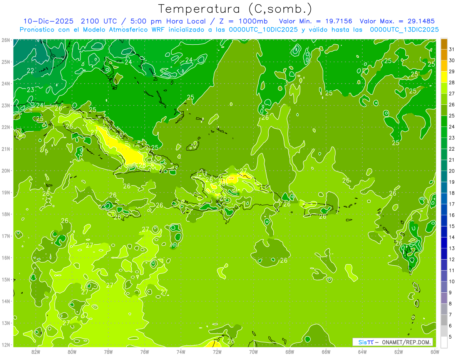Pick the orange swatch between legend values 30 and 31
Screen dimensions: 462x357
(444, 55)
